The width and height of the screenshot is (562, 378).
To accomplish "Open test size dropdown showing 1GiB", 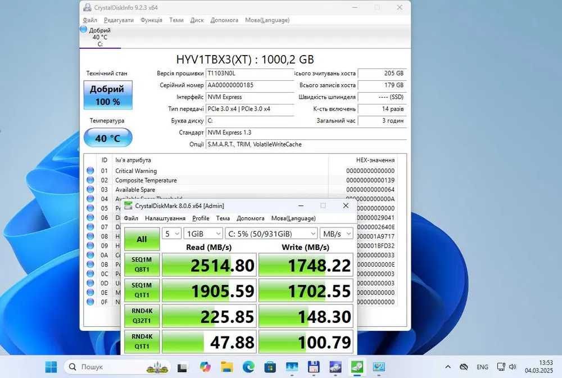I will [203, 234].
